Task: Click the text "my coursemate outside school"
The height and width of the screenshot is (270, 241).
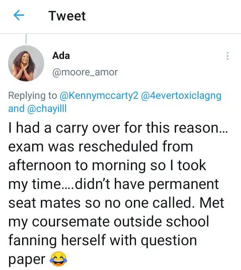Action: coord(108,222)
